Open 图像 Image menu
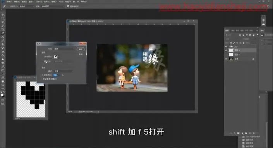This screenshot has width=273, height=148. pyautogui.click(x=24, y=2)
